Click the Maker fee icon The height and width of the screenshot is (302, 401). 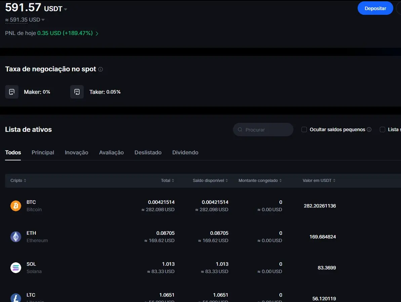point(12,92)
